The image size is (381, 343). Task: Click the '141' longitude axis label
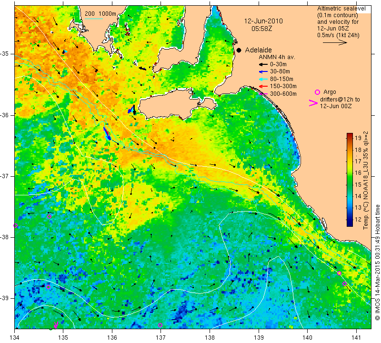pyautogui.click(x=356, y=338)
